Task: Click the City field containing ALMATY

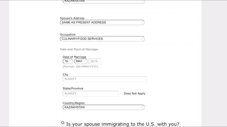Action: (x=105, y=79)
